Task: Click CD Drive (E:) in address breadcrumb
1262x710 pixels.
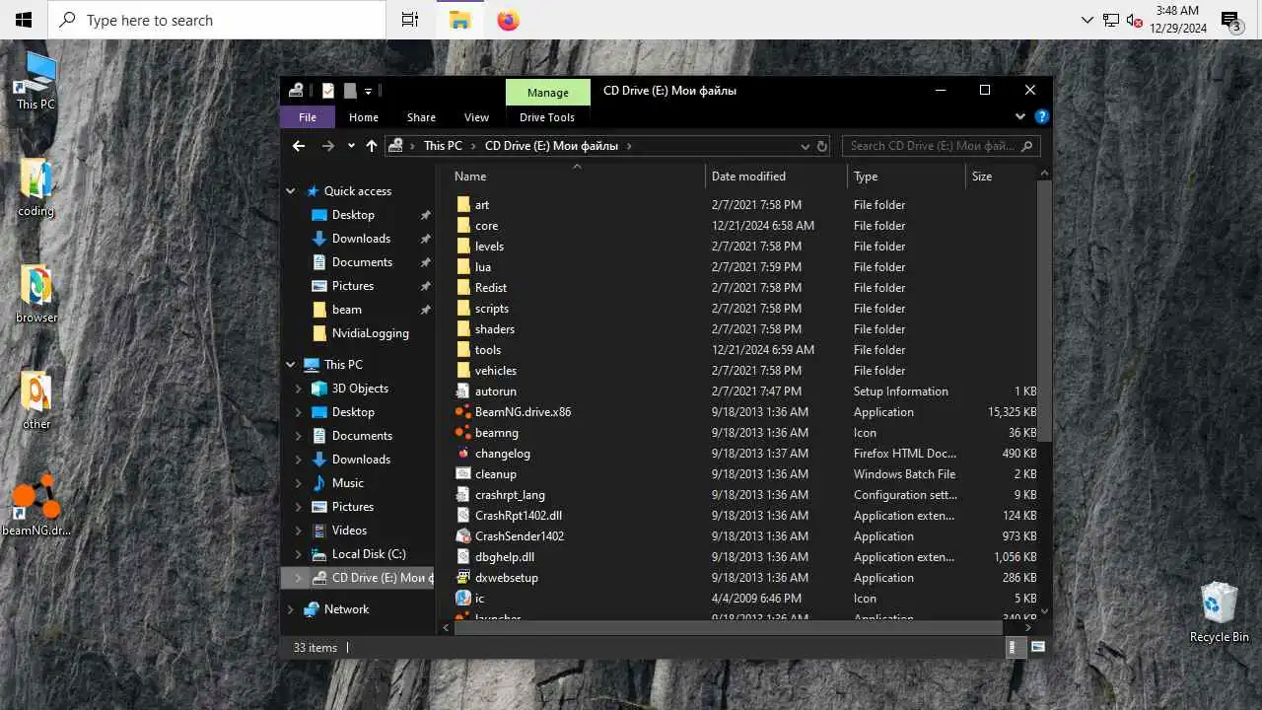Action: [551, 146]
